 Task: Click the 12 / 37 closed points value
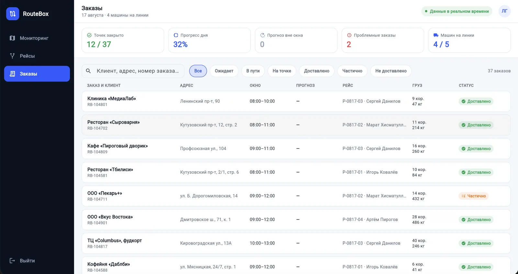(99, 44)
